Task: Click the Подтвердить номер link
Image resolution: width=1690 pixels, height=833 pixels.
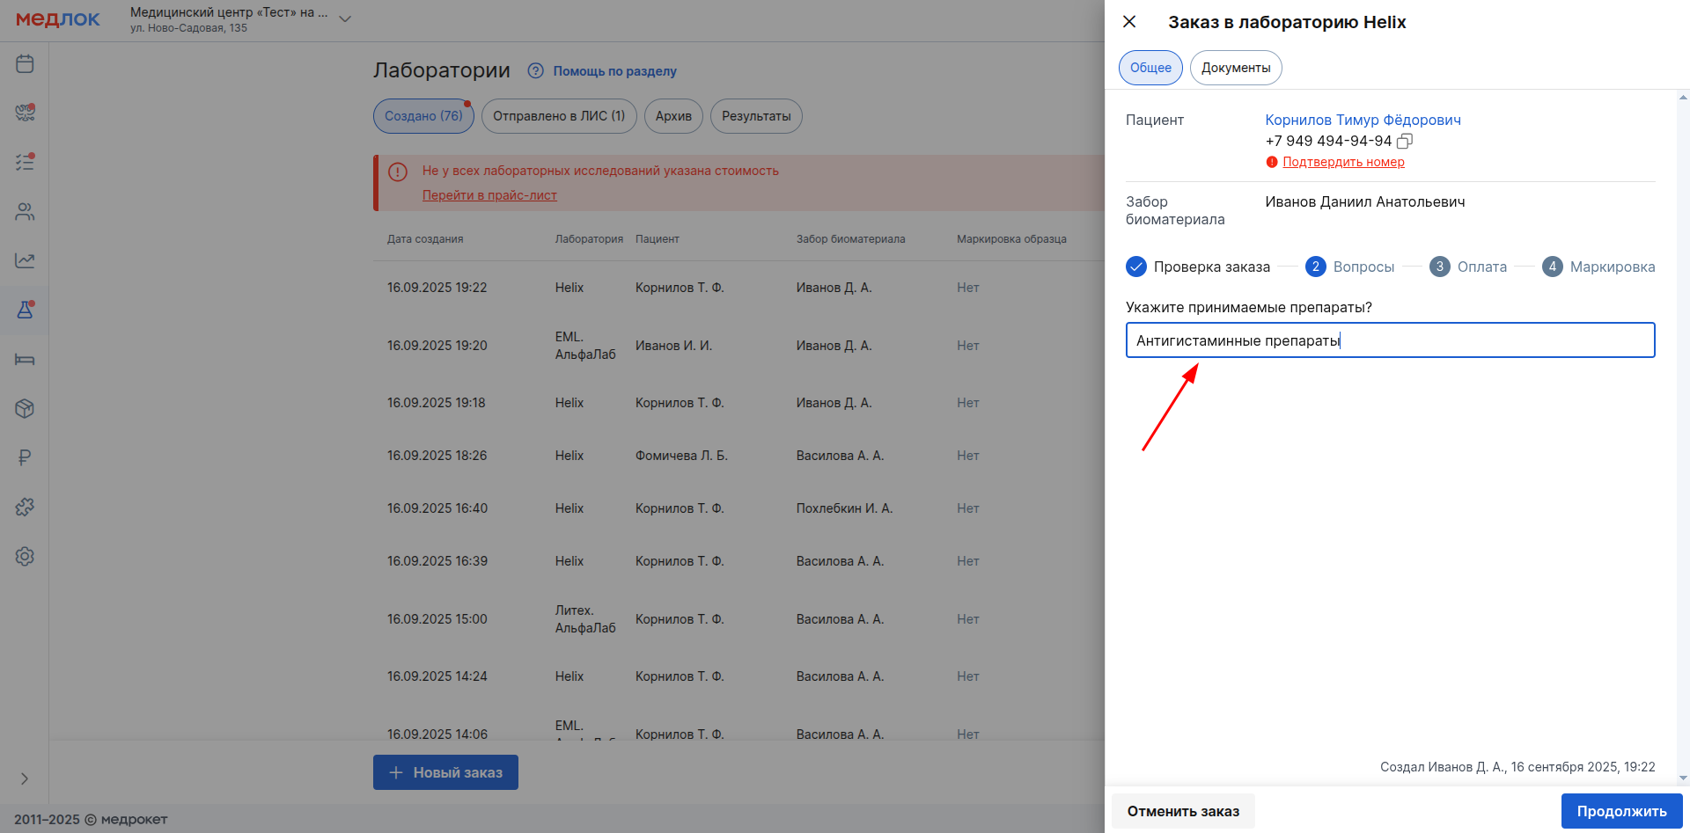Action: point(1343,162)
